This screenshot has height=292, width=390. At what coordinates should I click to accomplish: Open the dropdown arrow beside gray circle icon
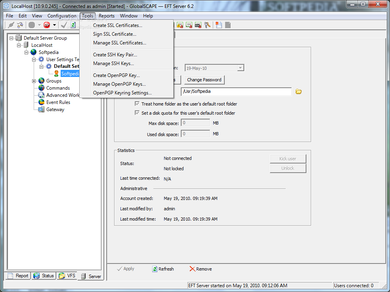coord(39,25)
